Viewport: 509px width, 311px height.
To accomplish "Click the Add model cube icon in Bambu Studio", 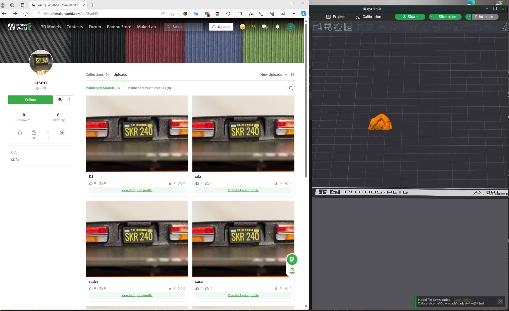I will [317, 27].
